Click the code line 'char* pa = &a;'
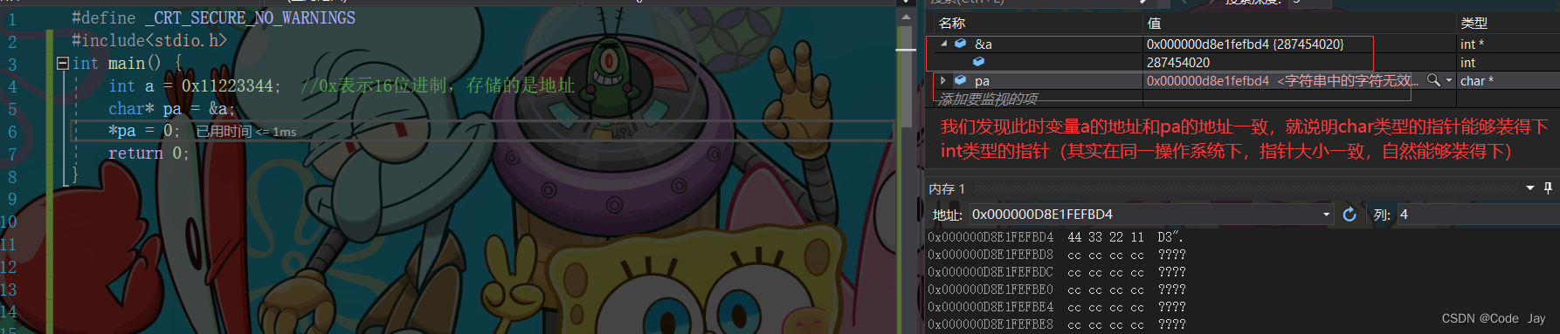The width and height of the screenshot is (1560, 334). [x=172, y=109]
